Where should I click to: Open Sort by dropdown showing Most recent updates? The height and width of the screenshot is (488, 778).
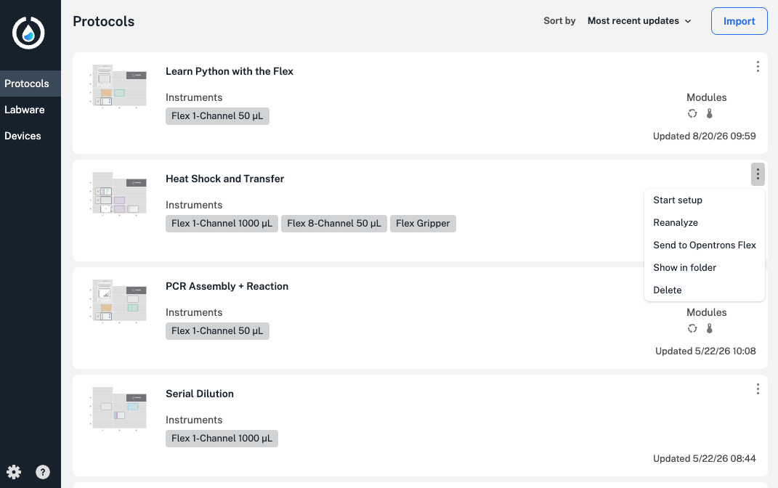point(639,21)
